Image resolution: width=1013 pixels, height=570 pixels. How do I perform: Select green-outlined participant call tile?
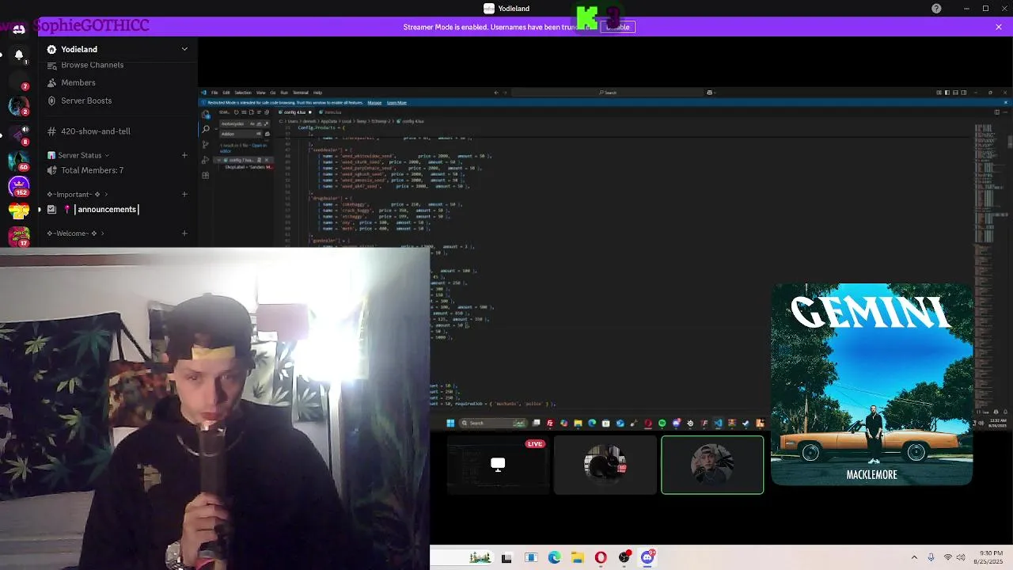pos(712,465)
